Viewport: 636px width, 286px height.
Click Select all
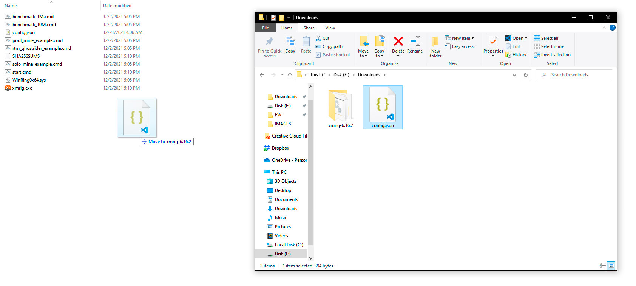546,38
